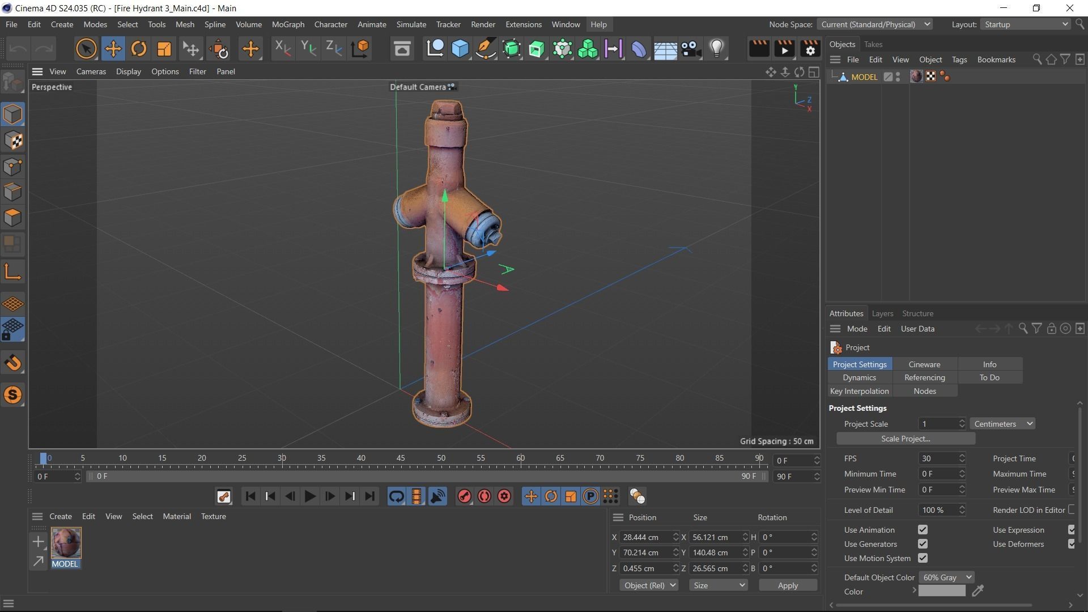Viewport: 1088px width, 612px height.
Task: Activate the Move tool in top toolbar
Action: coord(113,49)
